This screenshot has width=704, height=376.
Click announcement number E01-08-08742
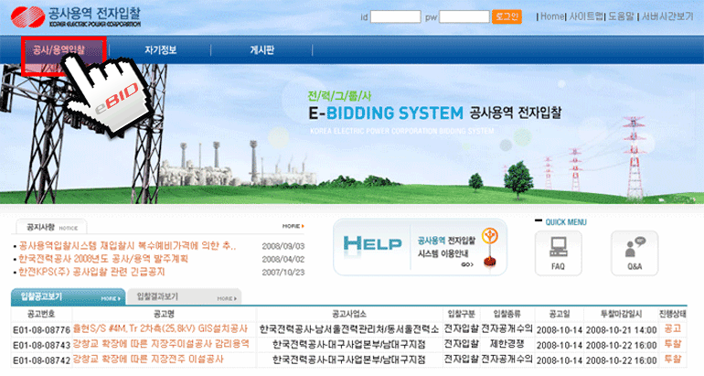42,360
